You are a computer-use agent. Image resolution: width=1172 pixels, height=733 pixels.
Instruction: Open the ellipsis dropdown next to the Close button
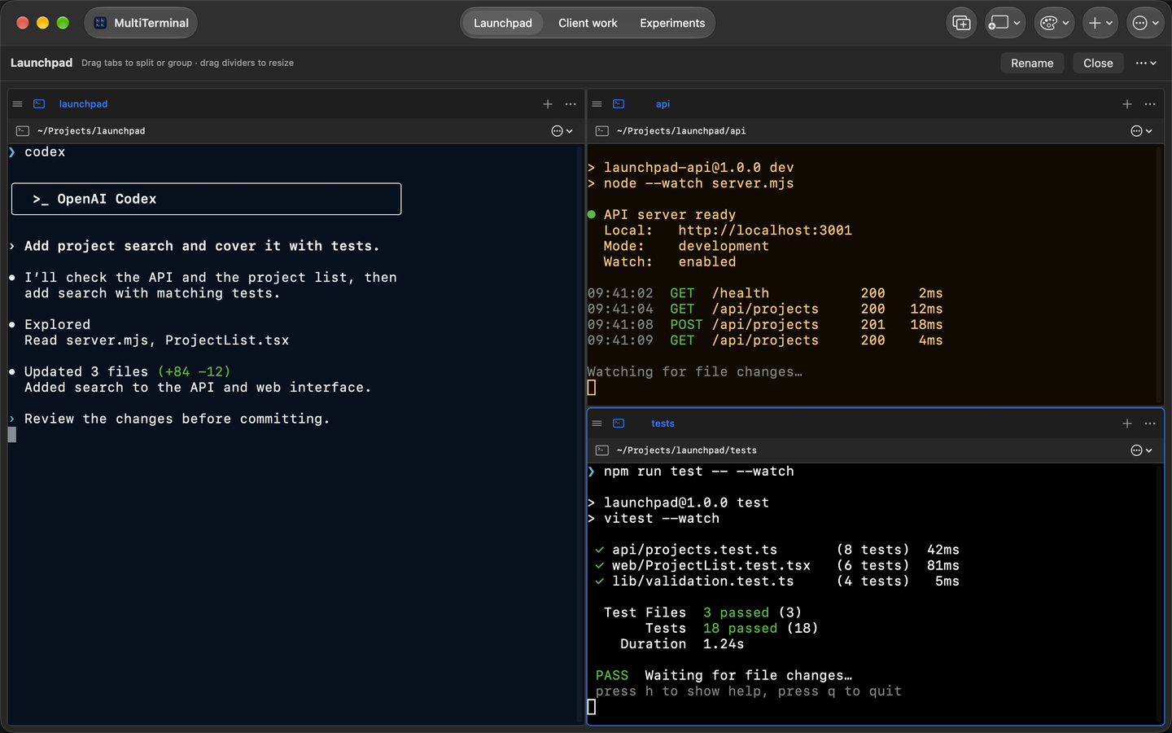click(x=1146, y=63)
